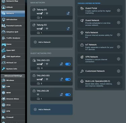Open the AiMesh page
126x123 pixels.
(x=13, y=7)
